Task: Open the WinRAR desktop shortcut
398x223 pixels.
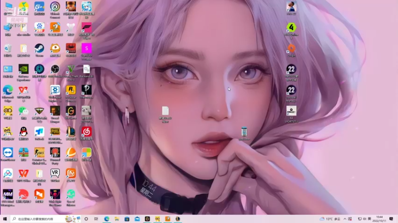Action: [23, 154]
